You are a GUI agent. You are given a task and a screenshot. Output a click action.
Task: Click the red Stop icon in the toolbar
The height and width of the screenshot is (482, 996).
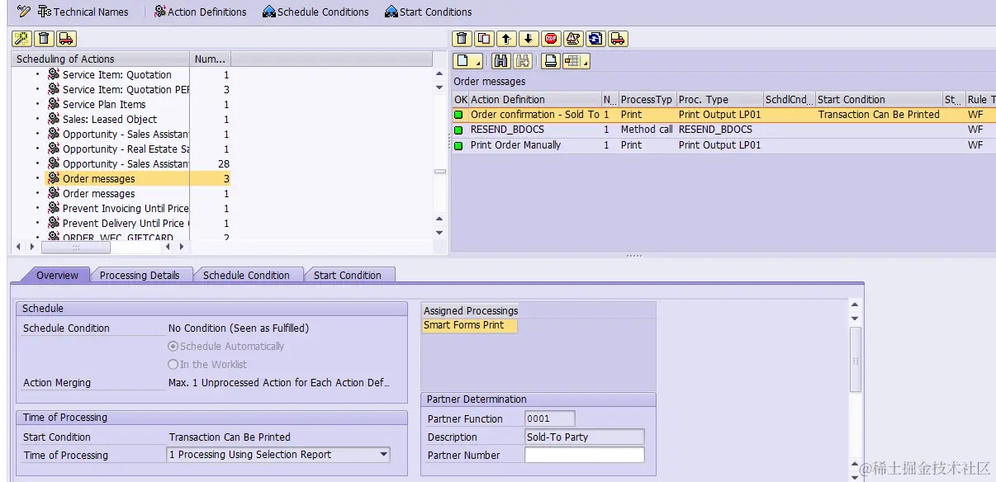tap(549, 38)
